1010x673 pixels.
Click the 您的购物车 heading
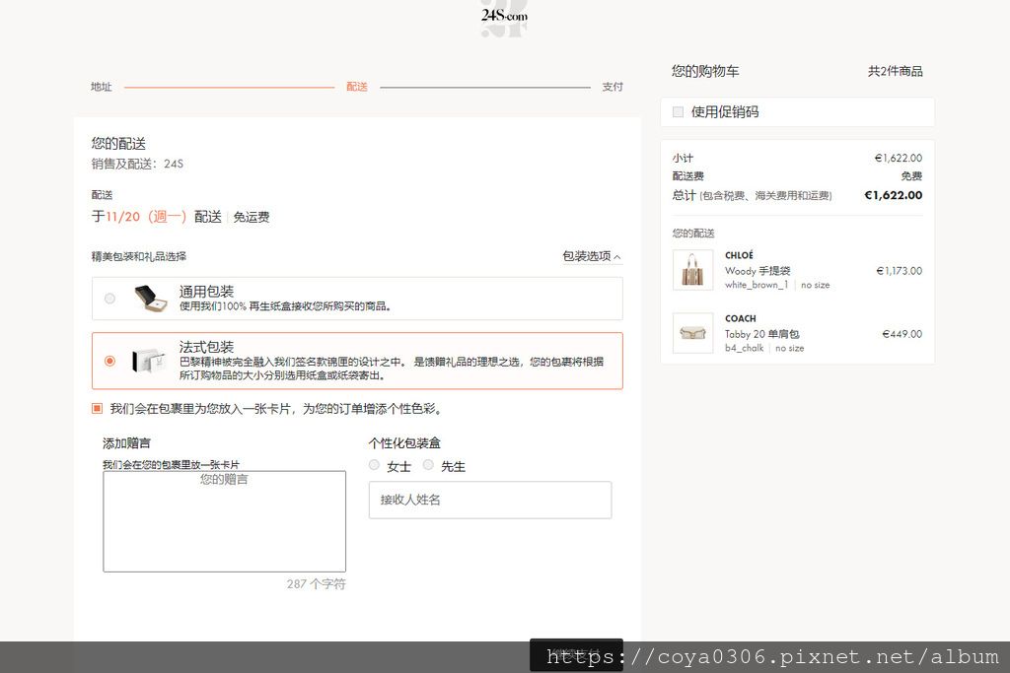705,71
